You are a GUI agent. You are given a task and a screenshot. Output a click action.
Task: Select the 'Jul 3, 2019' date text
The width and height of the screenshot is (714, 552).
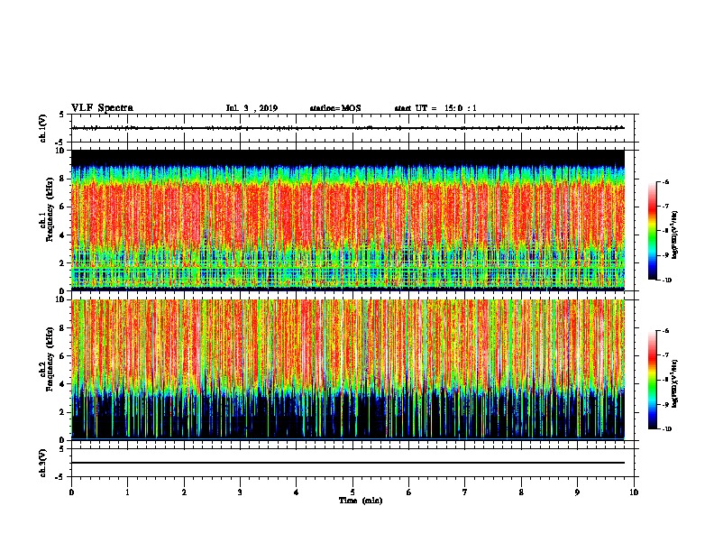point(252,108)
